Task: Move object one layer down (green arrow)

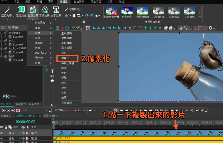Action: [150, 28]
